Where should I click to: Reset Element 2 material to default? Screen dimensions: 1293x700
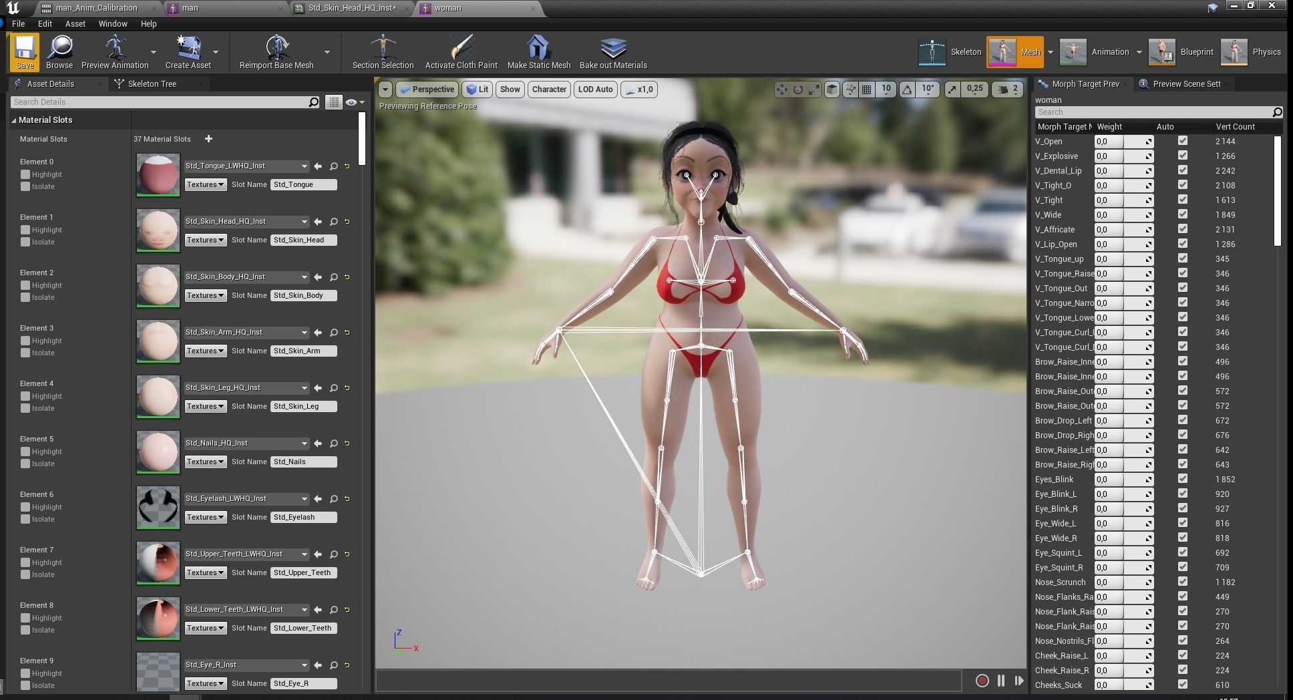pyautogui.click(x=347, y=277)
